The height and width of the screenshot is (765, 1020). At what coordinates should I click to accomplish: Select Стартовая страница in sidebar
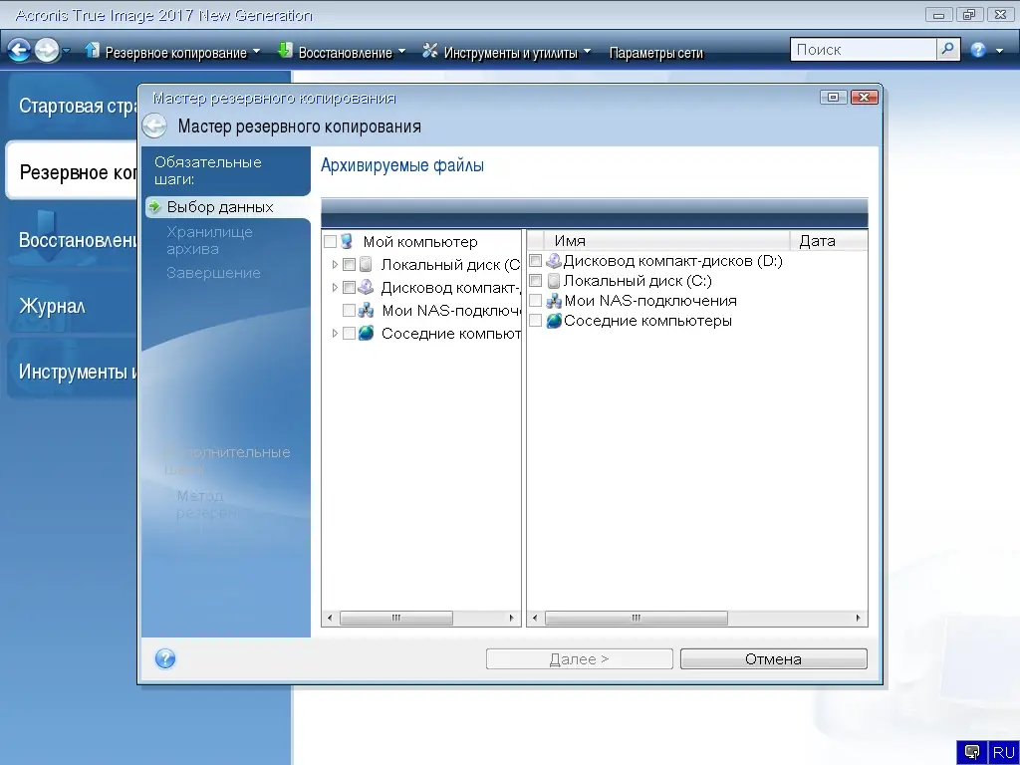coord(72,106)
